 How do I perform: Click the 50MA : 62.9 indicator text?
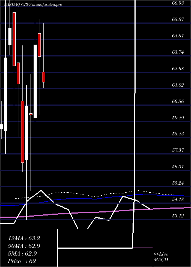pyautogui.click(x=24, y=246)
